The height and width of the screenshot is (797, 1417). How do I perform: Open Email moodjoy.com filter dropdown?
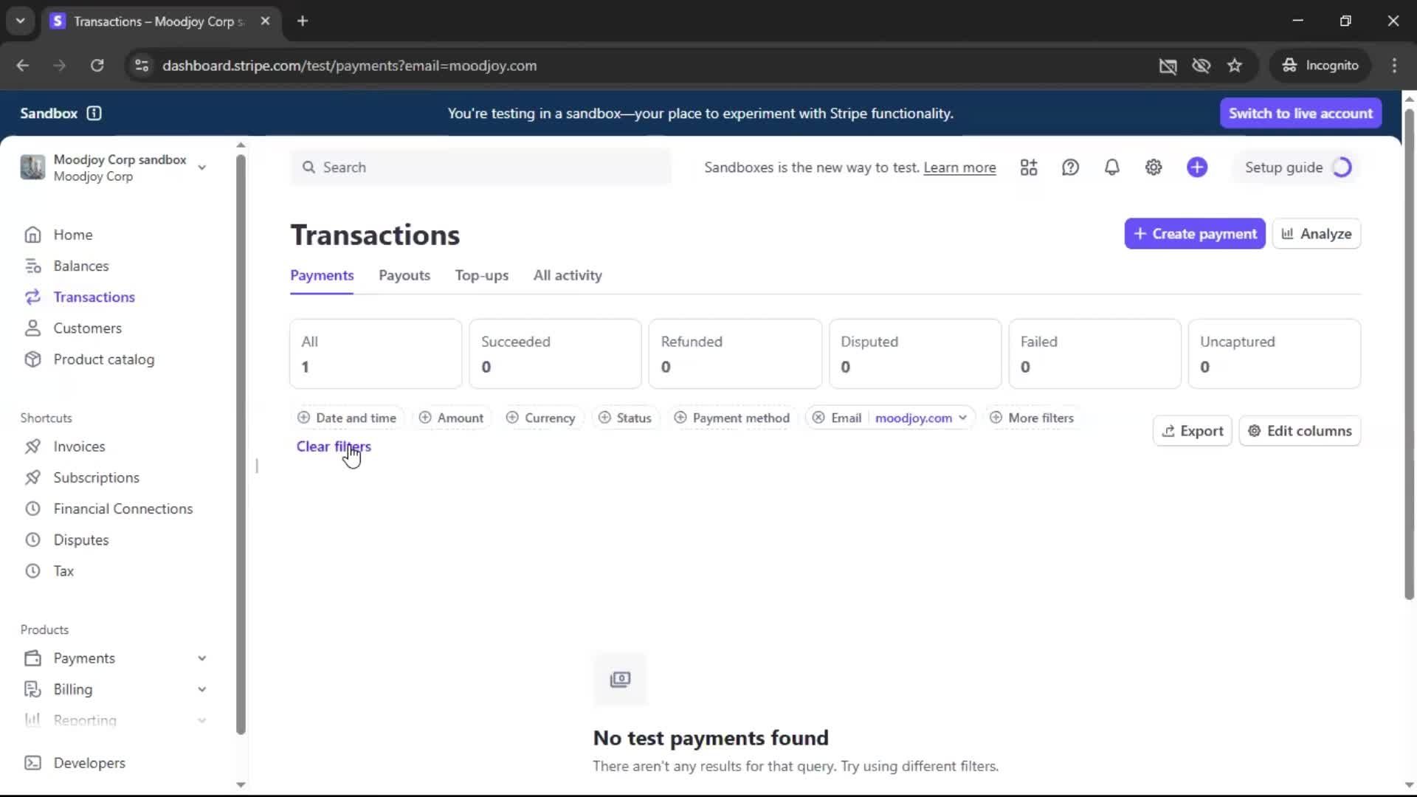click(920, 418)
